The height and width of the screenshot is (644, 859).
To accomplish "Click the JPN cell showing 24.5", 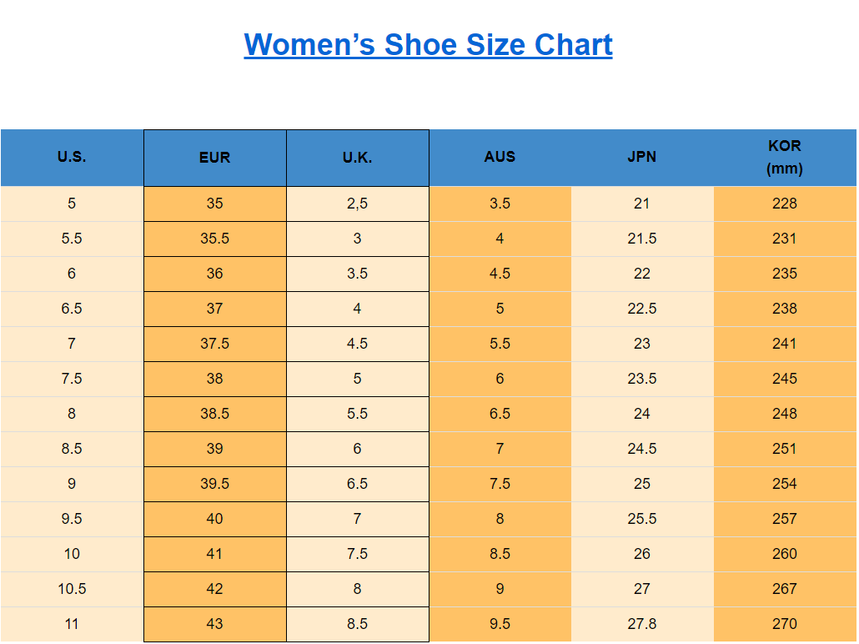I will point(642,449).
